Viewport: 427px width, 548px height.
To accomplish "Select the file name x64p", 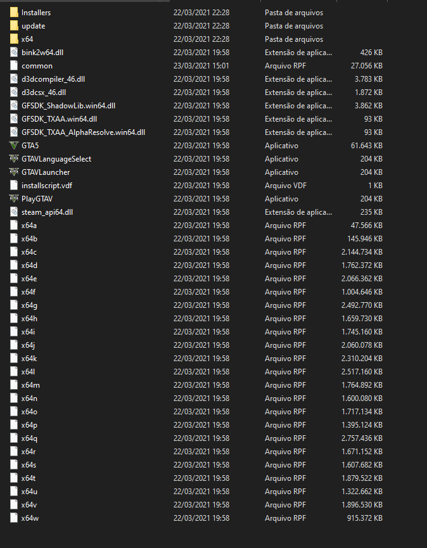I will (x=29, y=425).
